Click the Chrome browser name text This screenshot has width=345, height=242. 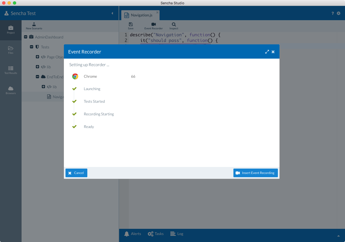tap(90, 76)
